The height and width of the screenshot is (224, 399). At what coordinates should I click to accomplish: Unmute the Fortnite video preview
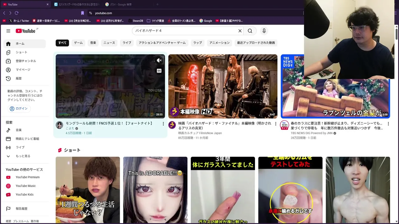click(x=159, y=60)
